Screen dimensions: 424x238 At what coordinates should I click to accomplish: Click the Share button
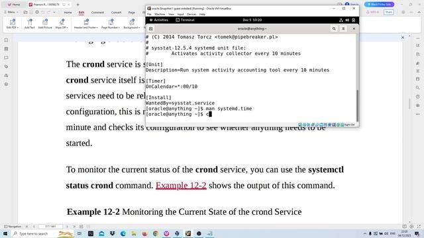(389, 12)
